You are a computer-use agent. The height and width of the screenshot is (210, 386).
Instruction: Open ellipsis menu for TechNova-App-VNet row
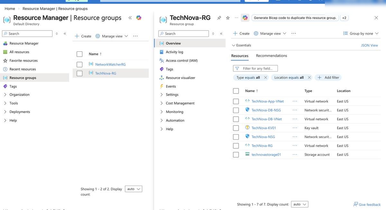(295, 101)
